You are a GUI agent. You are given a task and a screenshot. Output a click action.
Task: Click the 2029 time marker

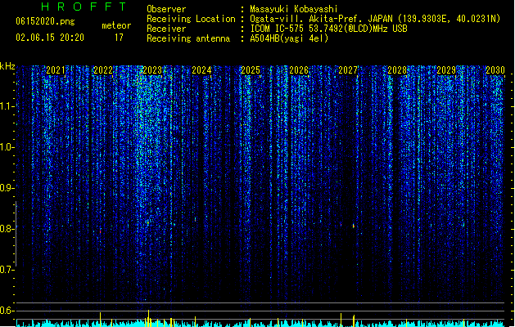pyautogui.click(x=446, y=70)
